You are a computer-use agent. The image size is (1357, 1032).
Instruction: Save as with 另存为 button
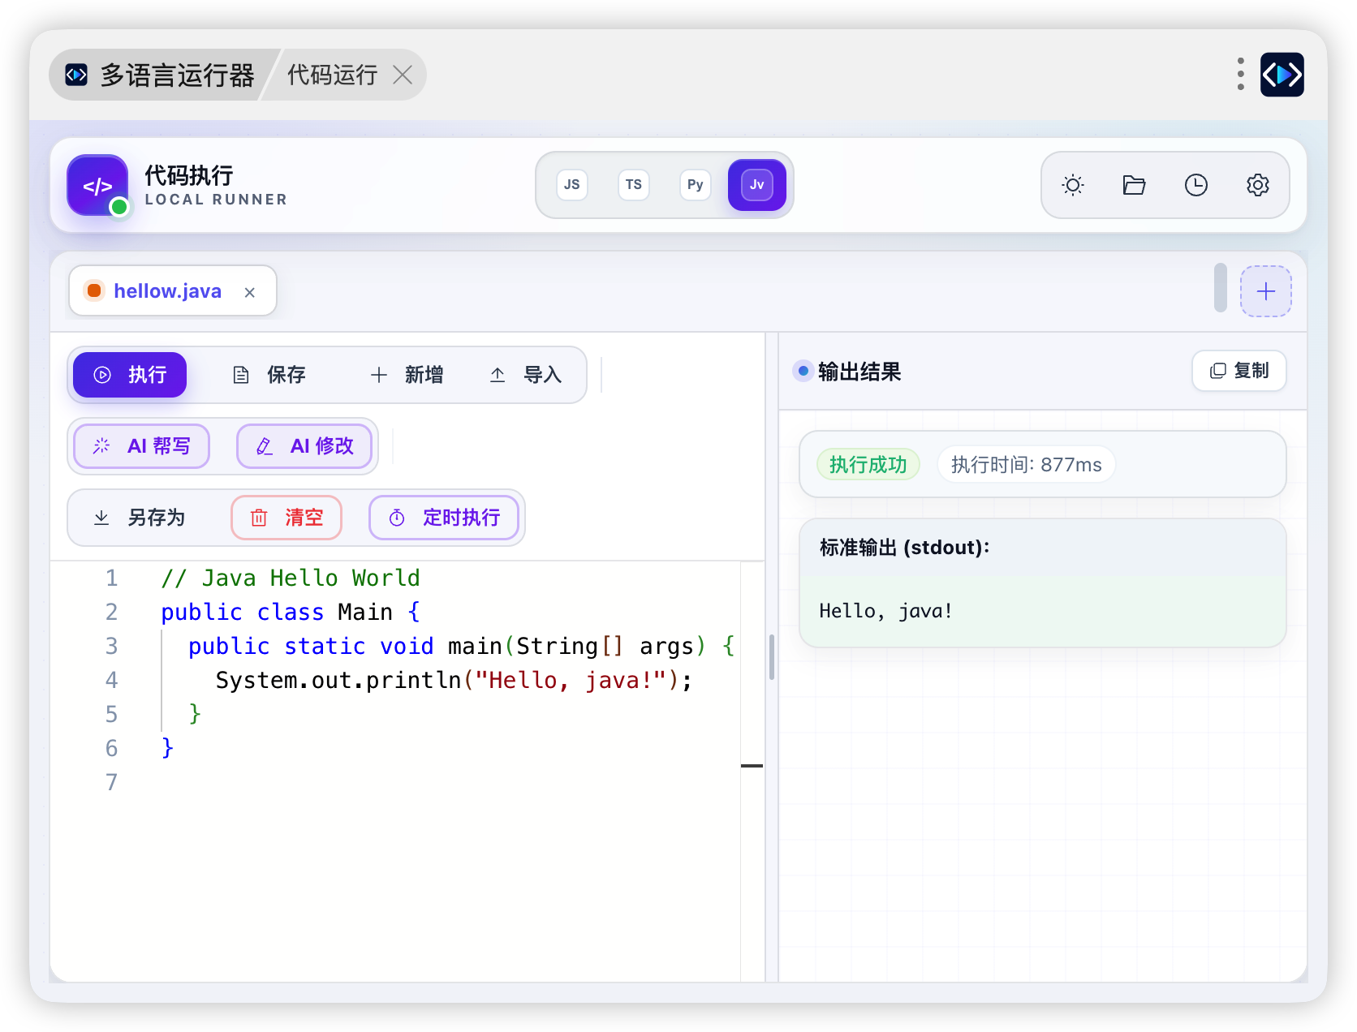point(140,518)
